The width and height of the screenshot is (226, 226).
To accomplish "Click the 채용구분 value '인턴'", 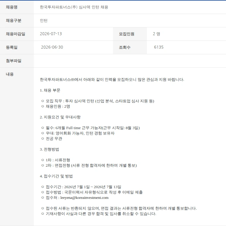I will point(44,21).
